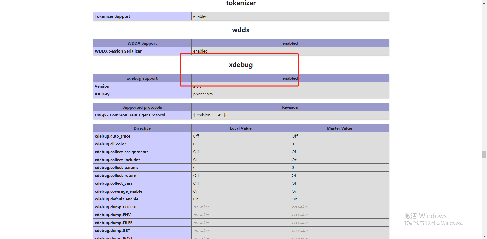Select the xdebug.auto_trace directive cell

pos(142,136)
